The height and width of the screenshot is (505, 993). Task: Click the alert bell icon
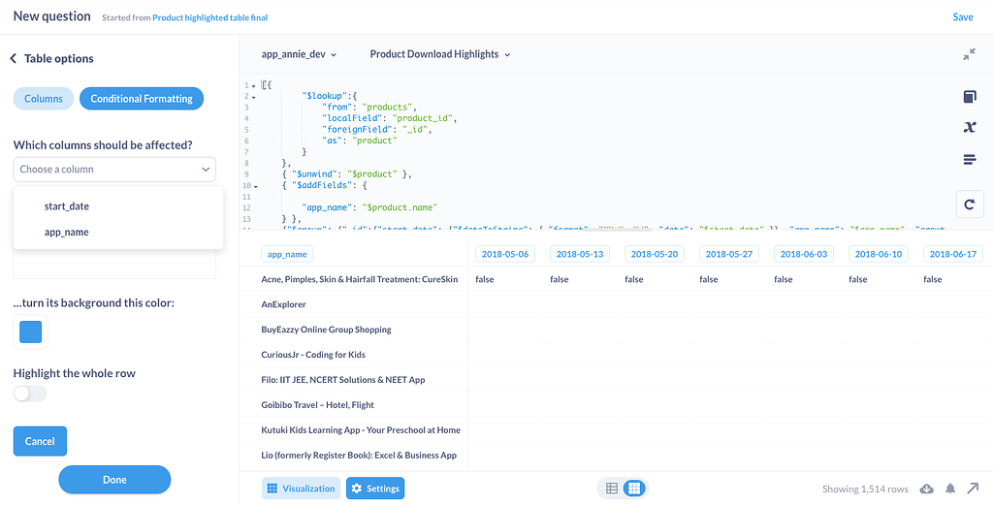(950, 489)
